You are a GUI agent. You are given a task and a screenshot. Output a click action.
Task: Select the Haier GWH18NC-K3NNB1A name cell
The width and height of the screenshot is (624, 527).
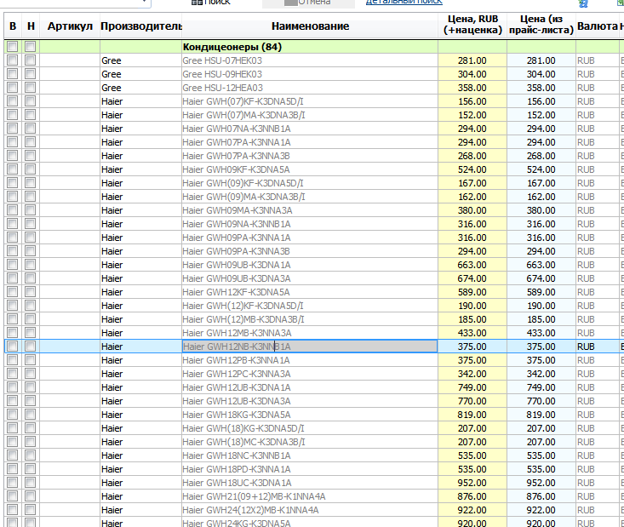pos(310,455)
